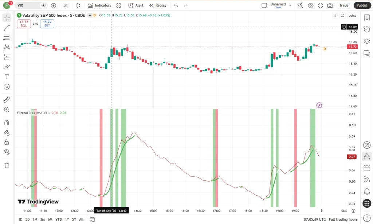The height and width of the screenshot is (224, 373).
Task: Open the notifications bell
Action: point(367,192)
